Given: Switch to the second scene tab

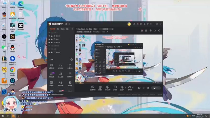Looking at the screenshot, I should click(58, 29).
